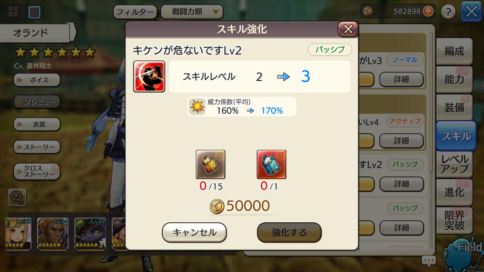
Task: Tap the orange plus icon beside the coin count
Action: [x=428, y=11]
